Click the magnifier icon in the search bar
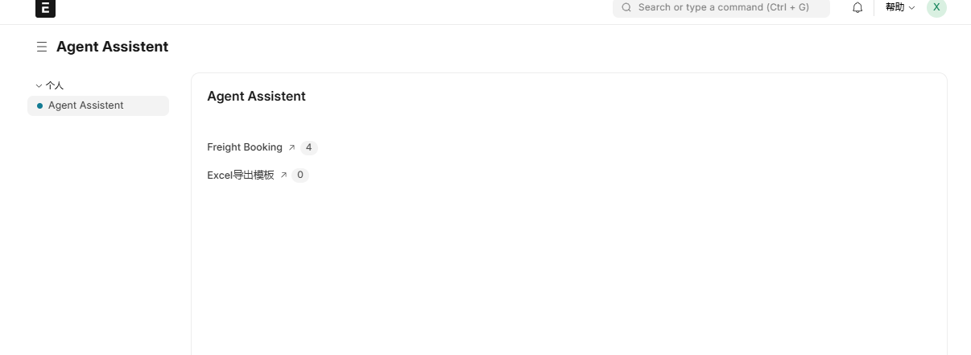 [x=626, y=7]
